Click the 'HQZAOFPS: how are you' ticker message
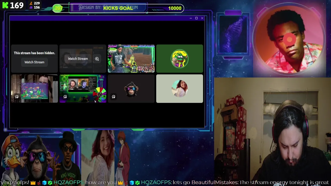The image size is (331, 186). click(x=85, y=183)
